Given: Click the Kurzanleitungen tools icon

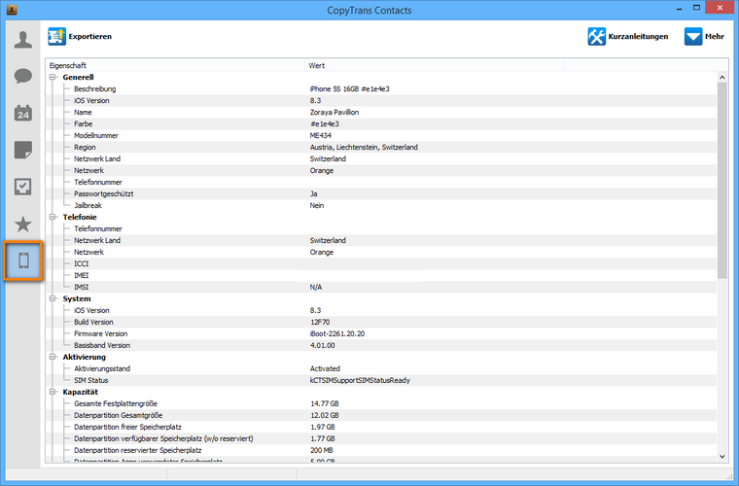Looking at the screenshot, I should pos(596,36).
